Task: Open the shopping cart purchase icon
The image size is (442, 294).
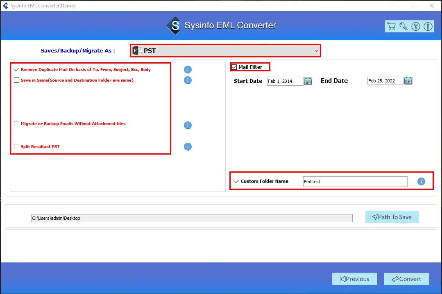Action: pos(391,26)
